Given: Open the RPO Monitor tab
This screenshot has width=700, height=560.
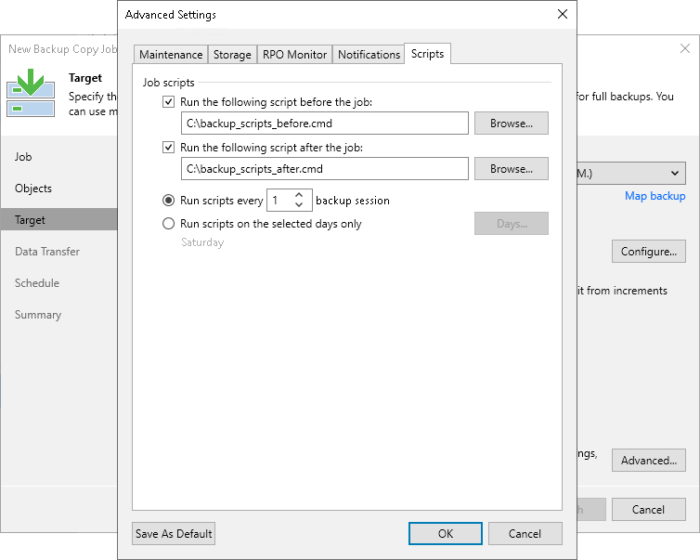Looking at the screenshot, I should pyautogui.click(x=294, y=55).
